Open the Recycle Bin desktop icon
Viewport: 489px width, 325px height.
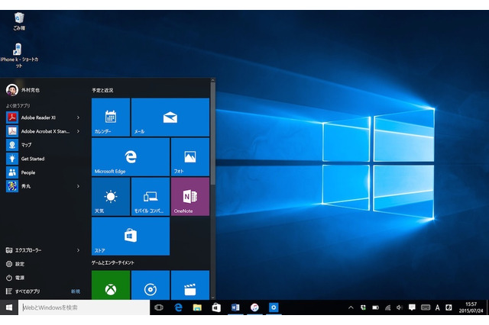[19, 21]
